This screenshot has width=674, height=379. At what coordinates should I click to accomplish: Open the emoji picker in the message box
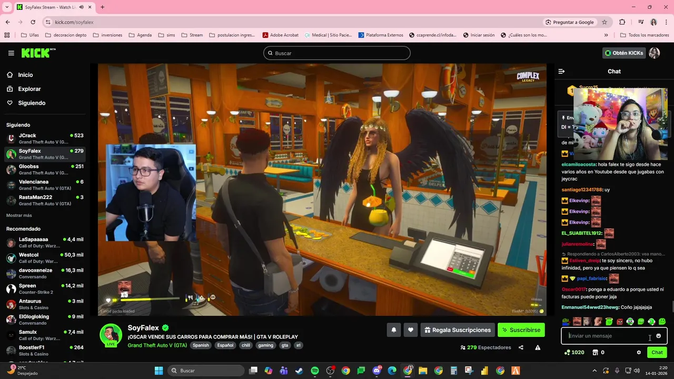click(658, 336)
